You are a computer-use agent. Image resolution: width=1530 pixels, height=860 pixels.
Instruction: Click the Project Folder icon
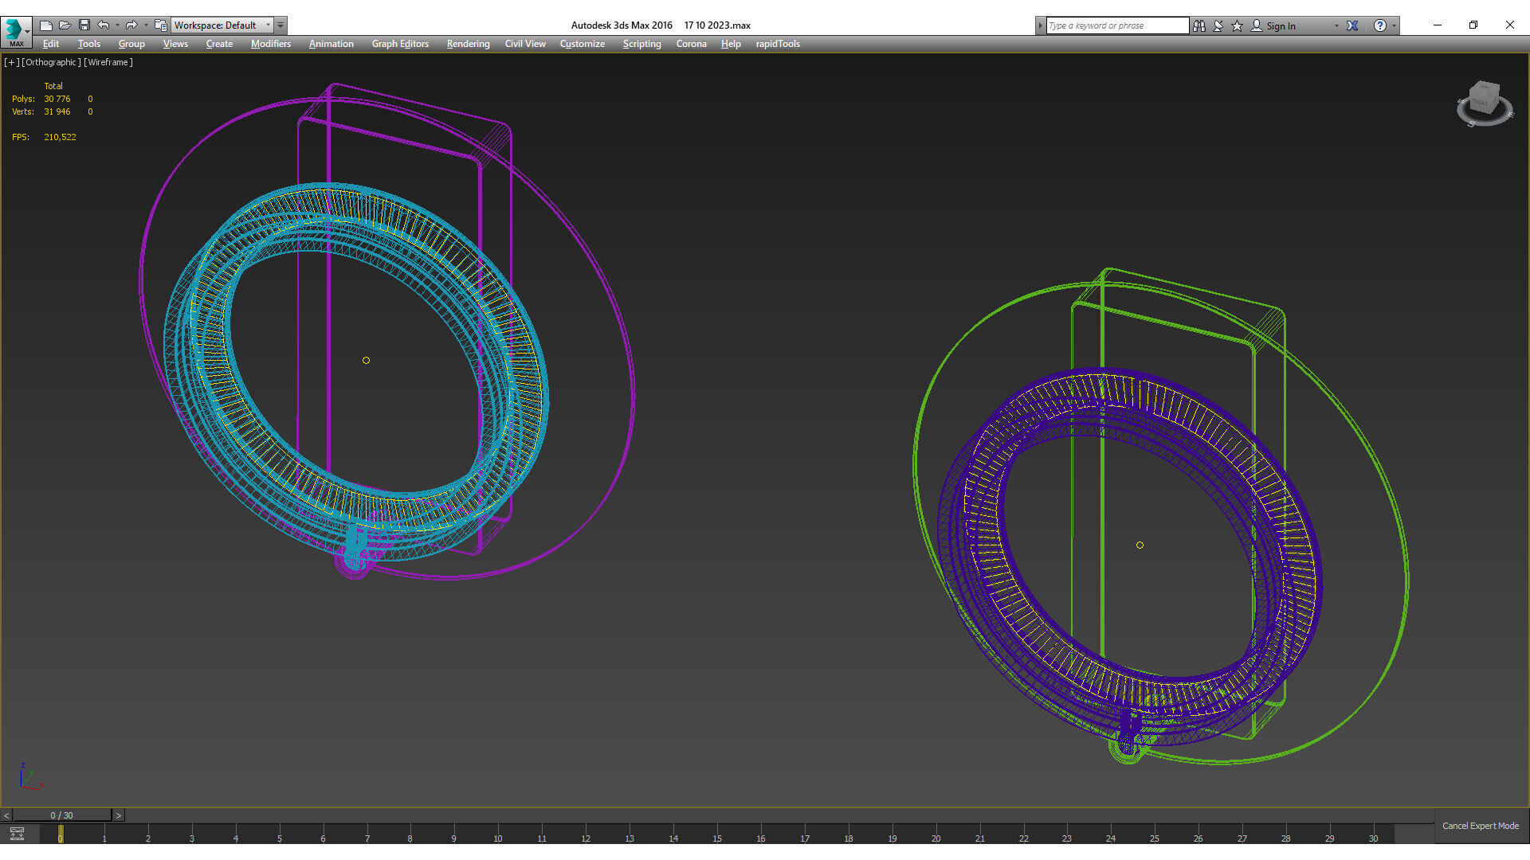[160, 25]
